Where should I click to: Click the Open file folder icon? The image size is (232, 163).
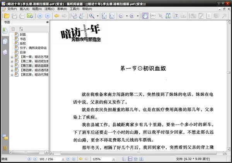pyautogui.click(x=7, y=16)
